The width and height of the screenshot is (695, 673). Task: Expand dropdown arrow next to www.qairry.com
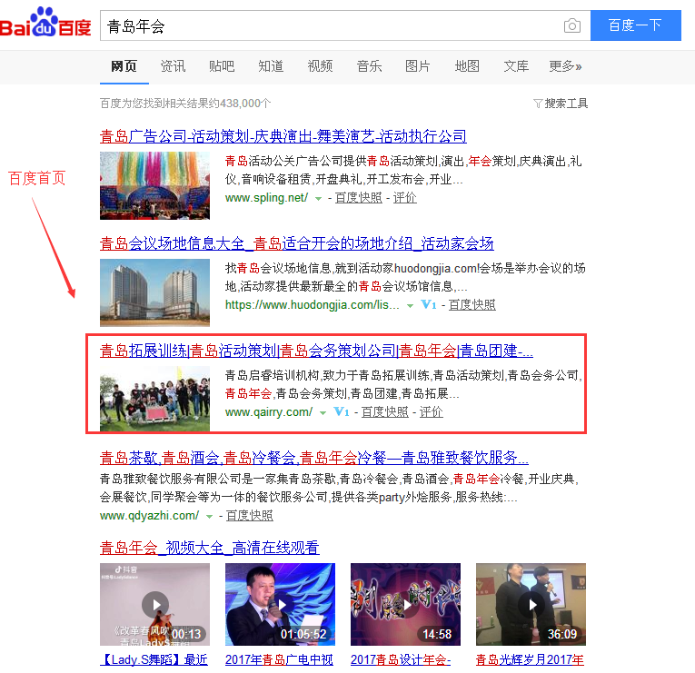pos(323,412)
